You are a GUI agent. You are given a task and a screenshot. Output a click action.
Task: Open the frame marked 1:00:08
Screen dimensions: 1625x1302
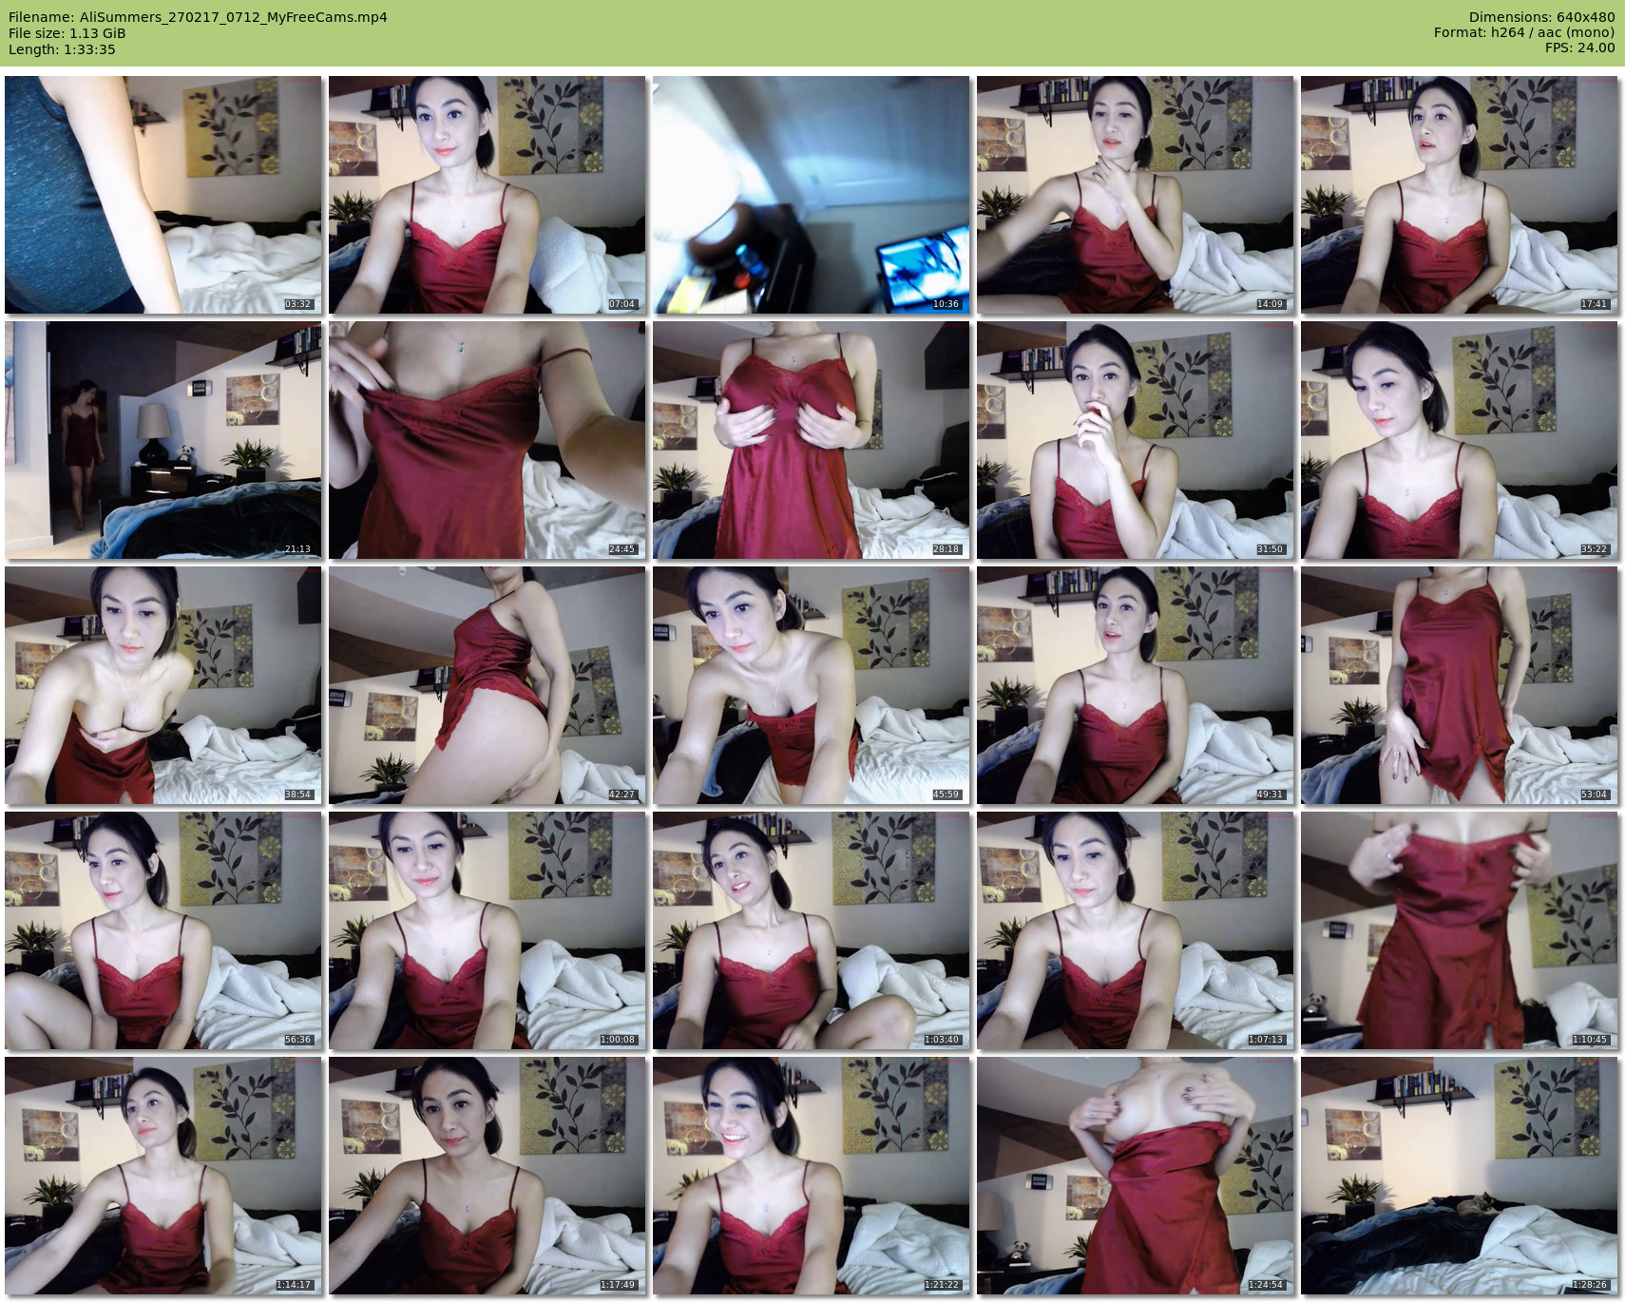[x=487, y=929]
